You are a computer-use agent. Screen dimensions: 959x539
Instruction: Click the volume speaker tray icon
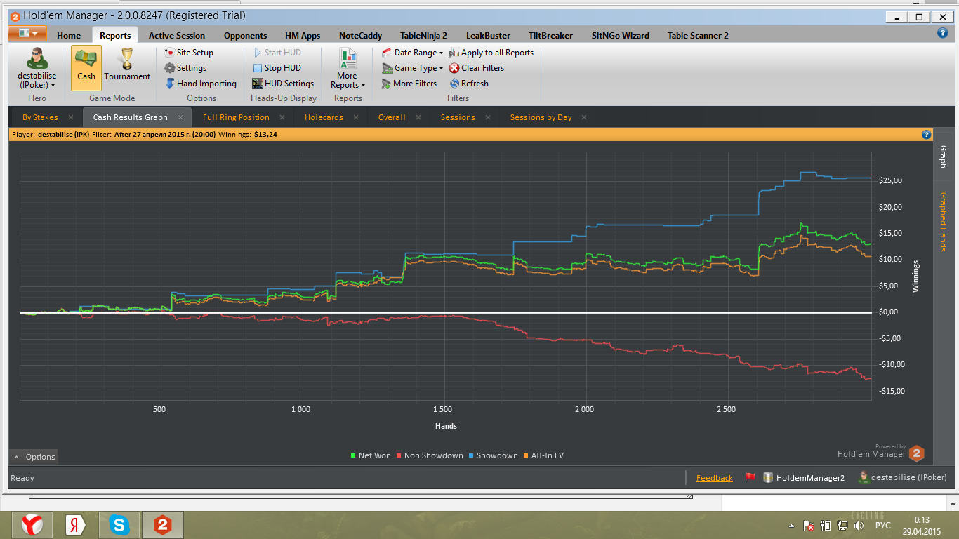859,526
